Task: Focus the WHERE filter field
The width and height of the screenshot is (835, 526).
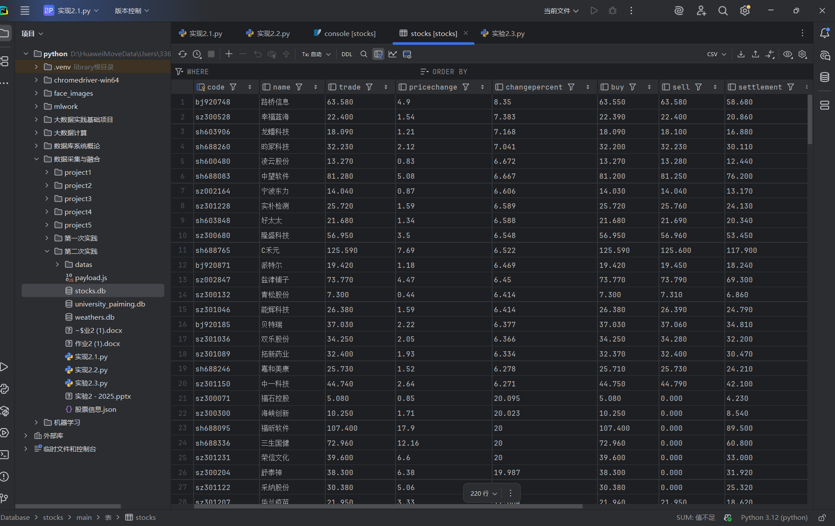Action: coord(294,72)
